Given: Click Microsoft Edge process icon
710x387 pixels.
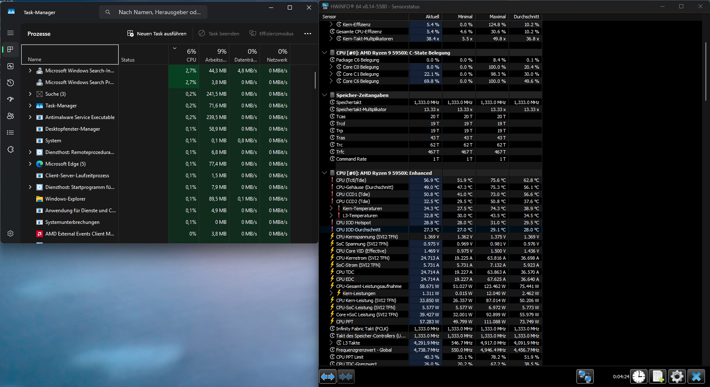Looking at the screenshot, I should (x=40, y=164).
